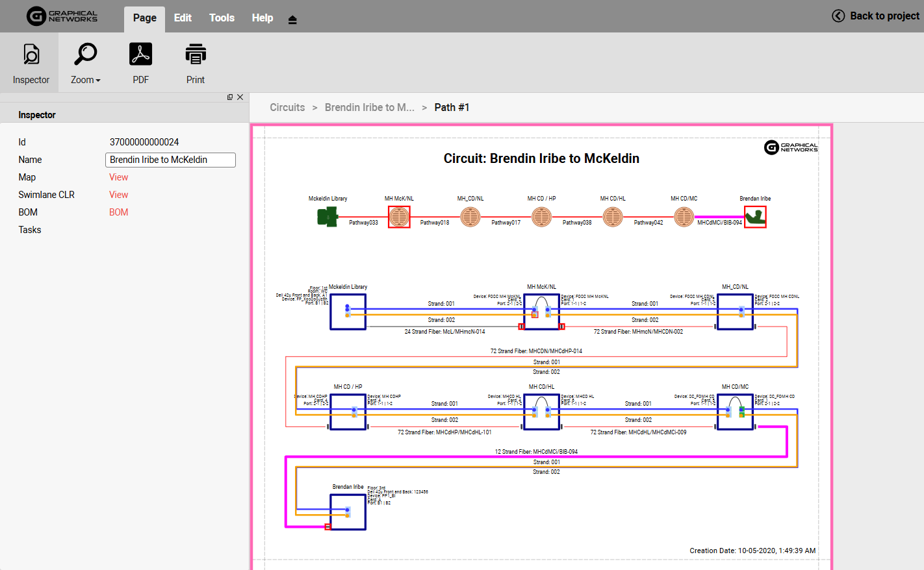Image resolution: width=924 pixels, height=570 pixels.
Task: Collapse the ribbon using the eject arrow icon
Action: click(292, 19)
